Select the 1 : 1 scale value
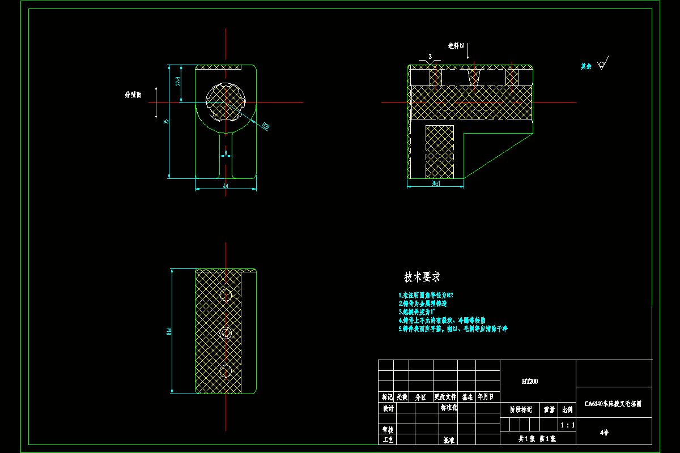 click(x=567, y=425)
